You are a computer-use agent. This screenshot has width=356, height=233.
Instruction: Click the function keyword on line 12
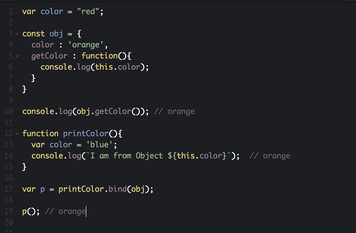click(x=40, y=133)
